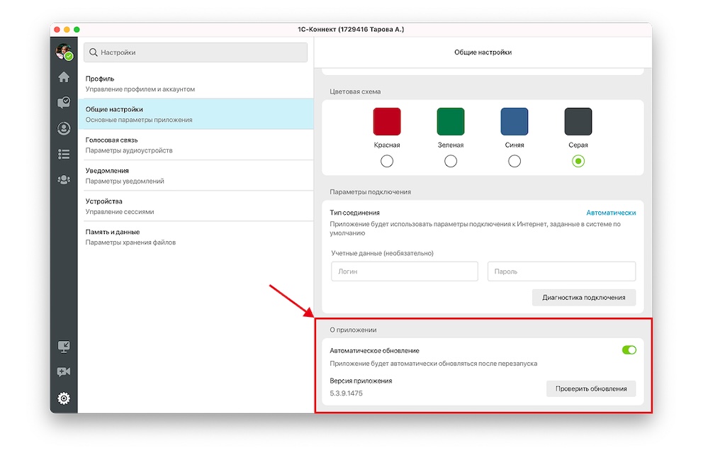Open the groups icon in the sidebar
Screen dimensions: 703x453
pos(64,179)
